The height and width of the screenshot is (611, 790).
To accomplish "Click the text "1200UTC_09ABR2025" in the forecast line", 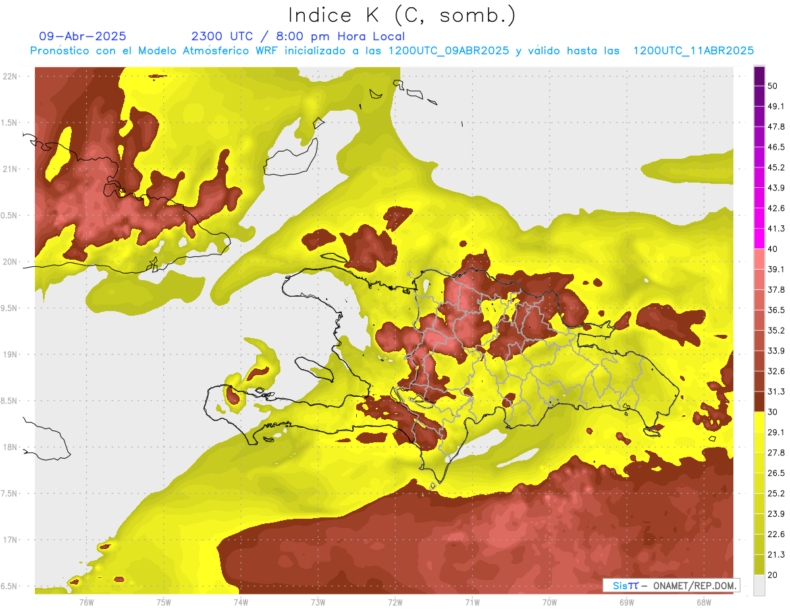I will pyautogui.click(x=448, y=50).
